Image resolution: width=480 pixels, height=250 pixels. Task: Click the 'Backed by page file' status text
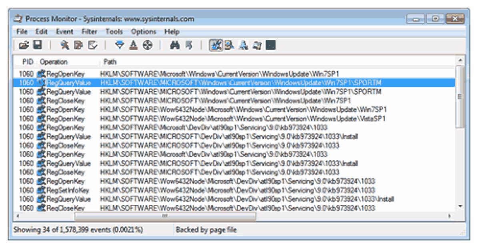pos(206,230)
